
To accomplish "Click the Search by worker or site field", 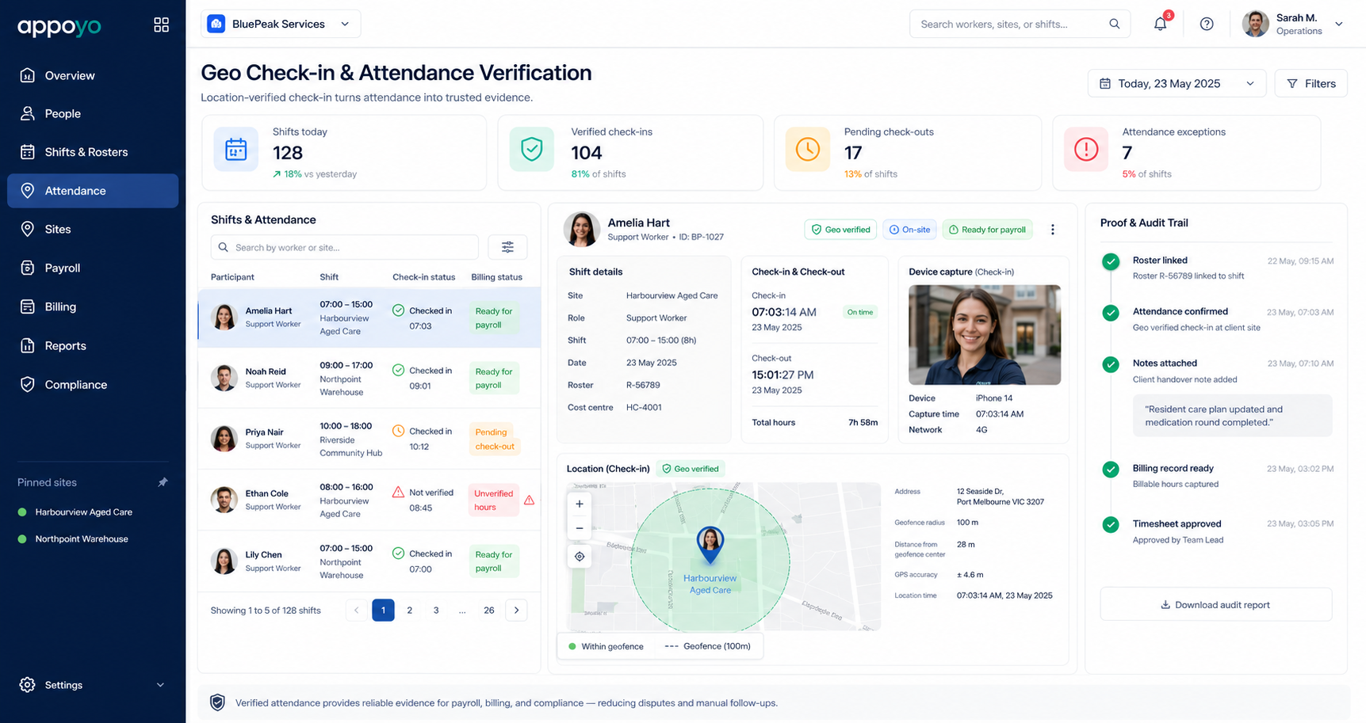I will click(344, 247).
